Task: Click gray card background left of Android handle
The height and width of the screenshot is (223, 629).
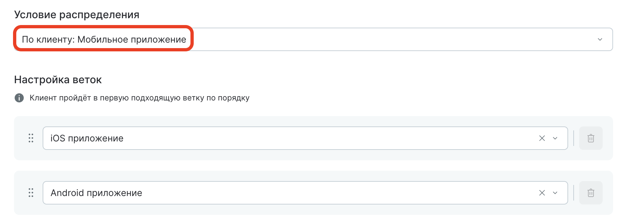Action: tap(20, 193)
